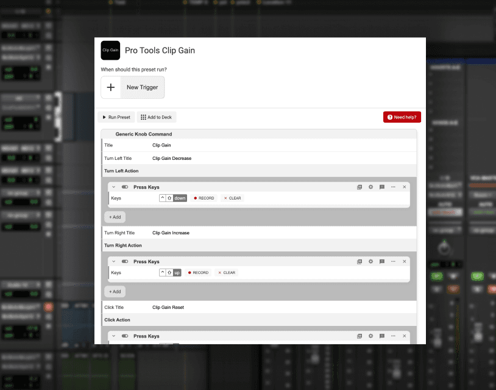The width and height of the screenshot is (496, 390).
Task: Remove the Turn Right Press Keys action
Action: pos(404,261)
